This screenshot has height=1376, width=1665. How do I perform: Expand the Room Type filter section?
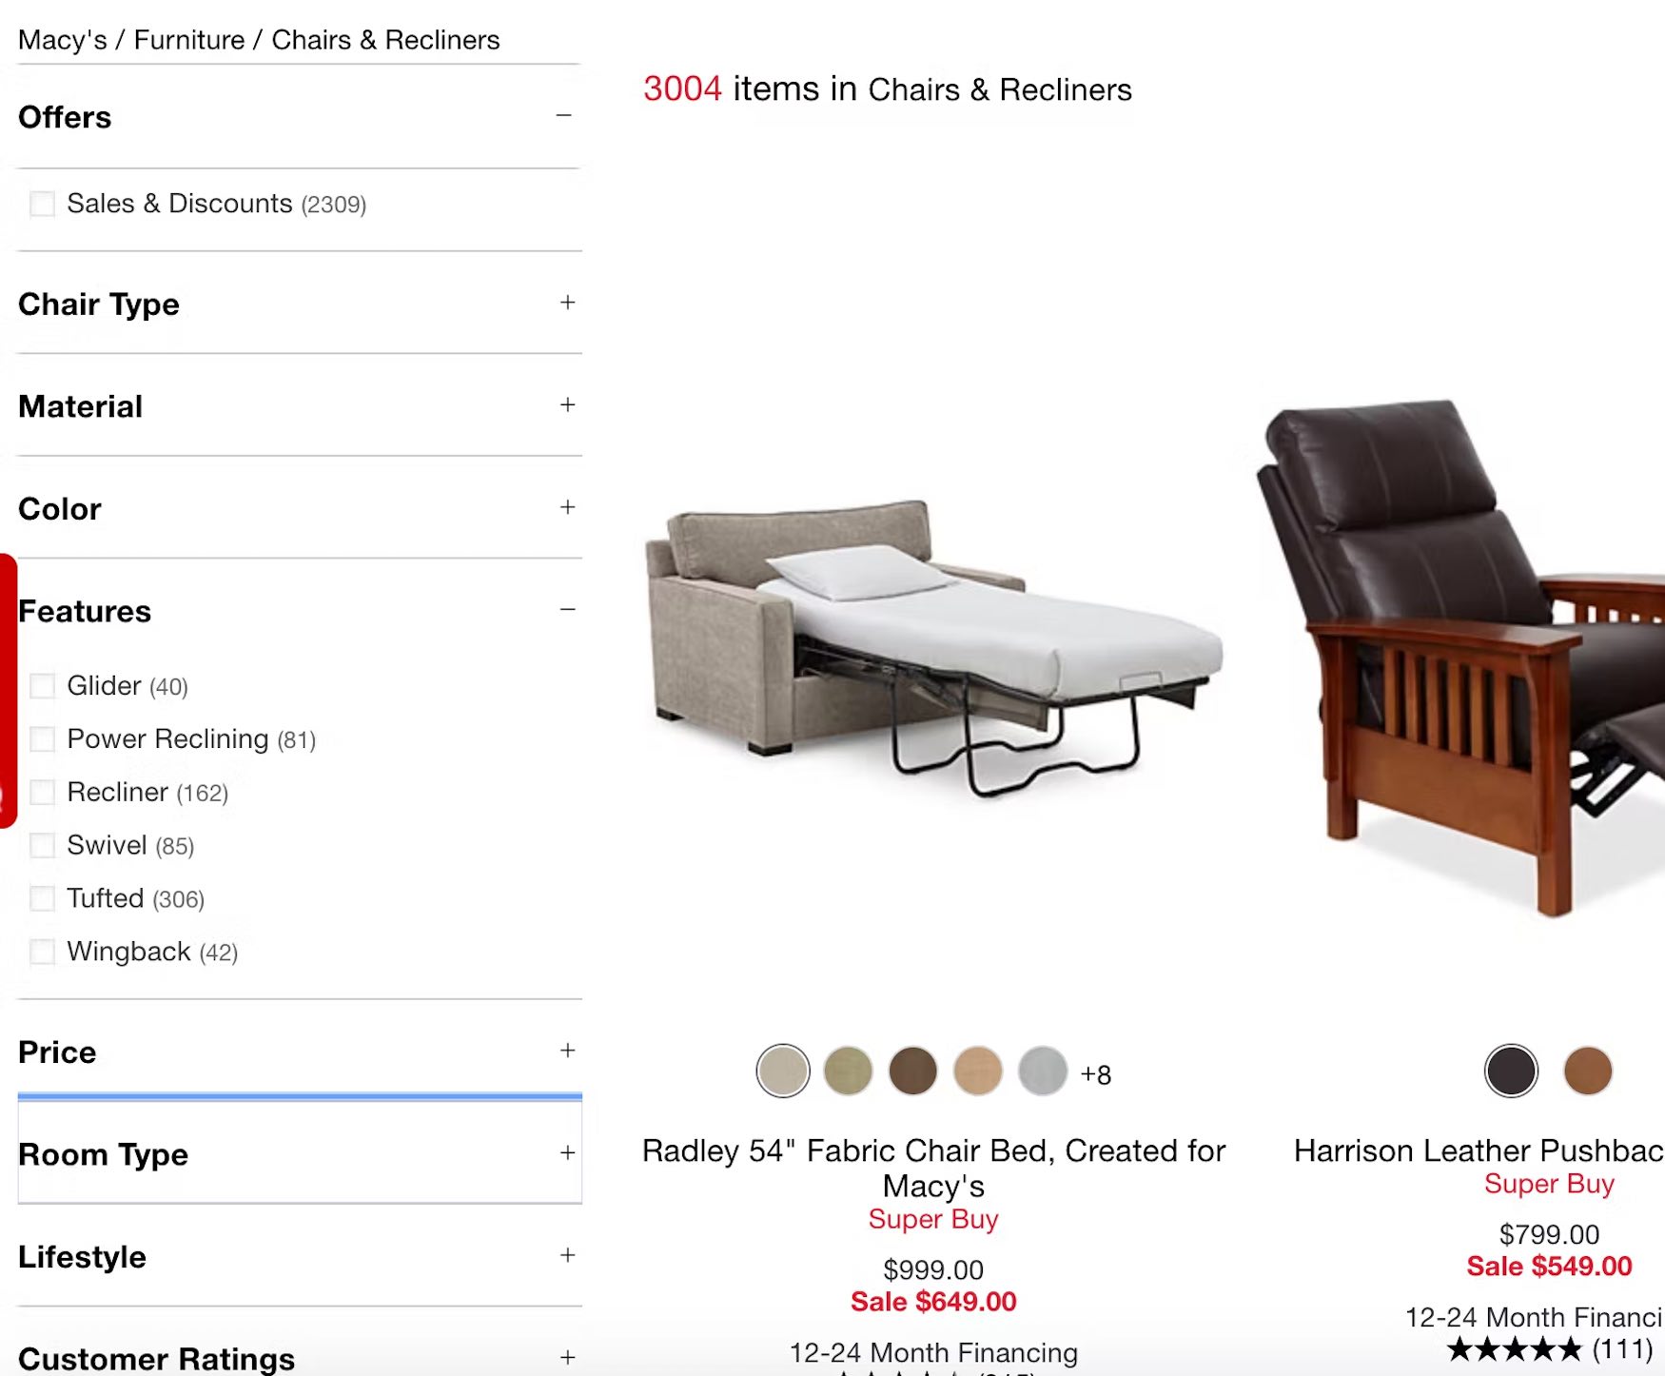[300, 1154]
